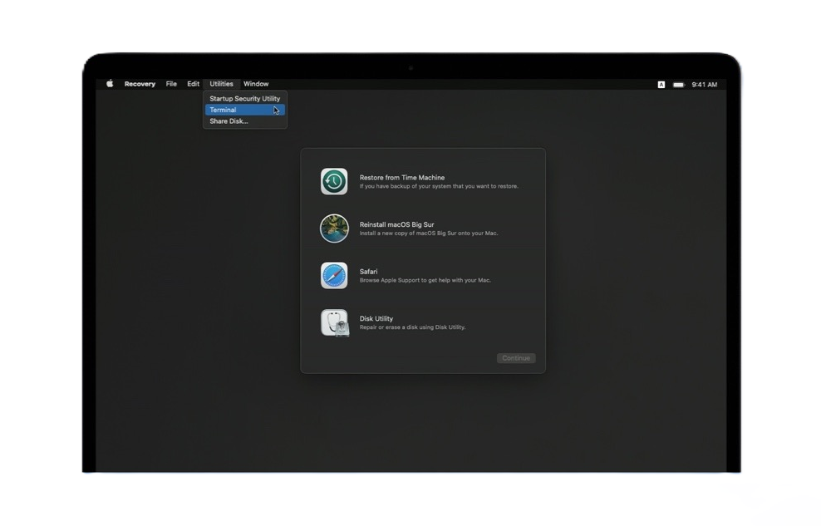
Task: Select 'Restore from Time Machine' option title
Action: [402, 178]
